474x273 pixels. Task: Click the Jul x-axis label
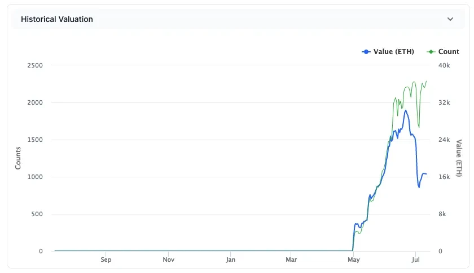[x=415, y=260]
